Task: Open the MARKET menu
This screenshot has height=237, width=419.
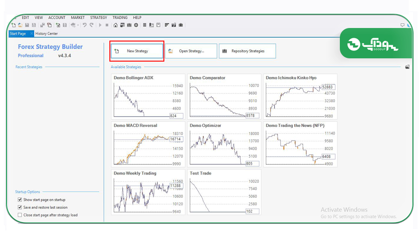Action: pos(78,18)
